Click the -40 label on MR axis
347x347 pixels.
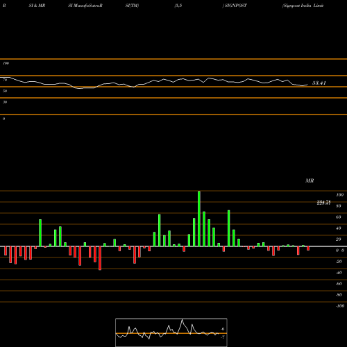[x=339, y=273]
